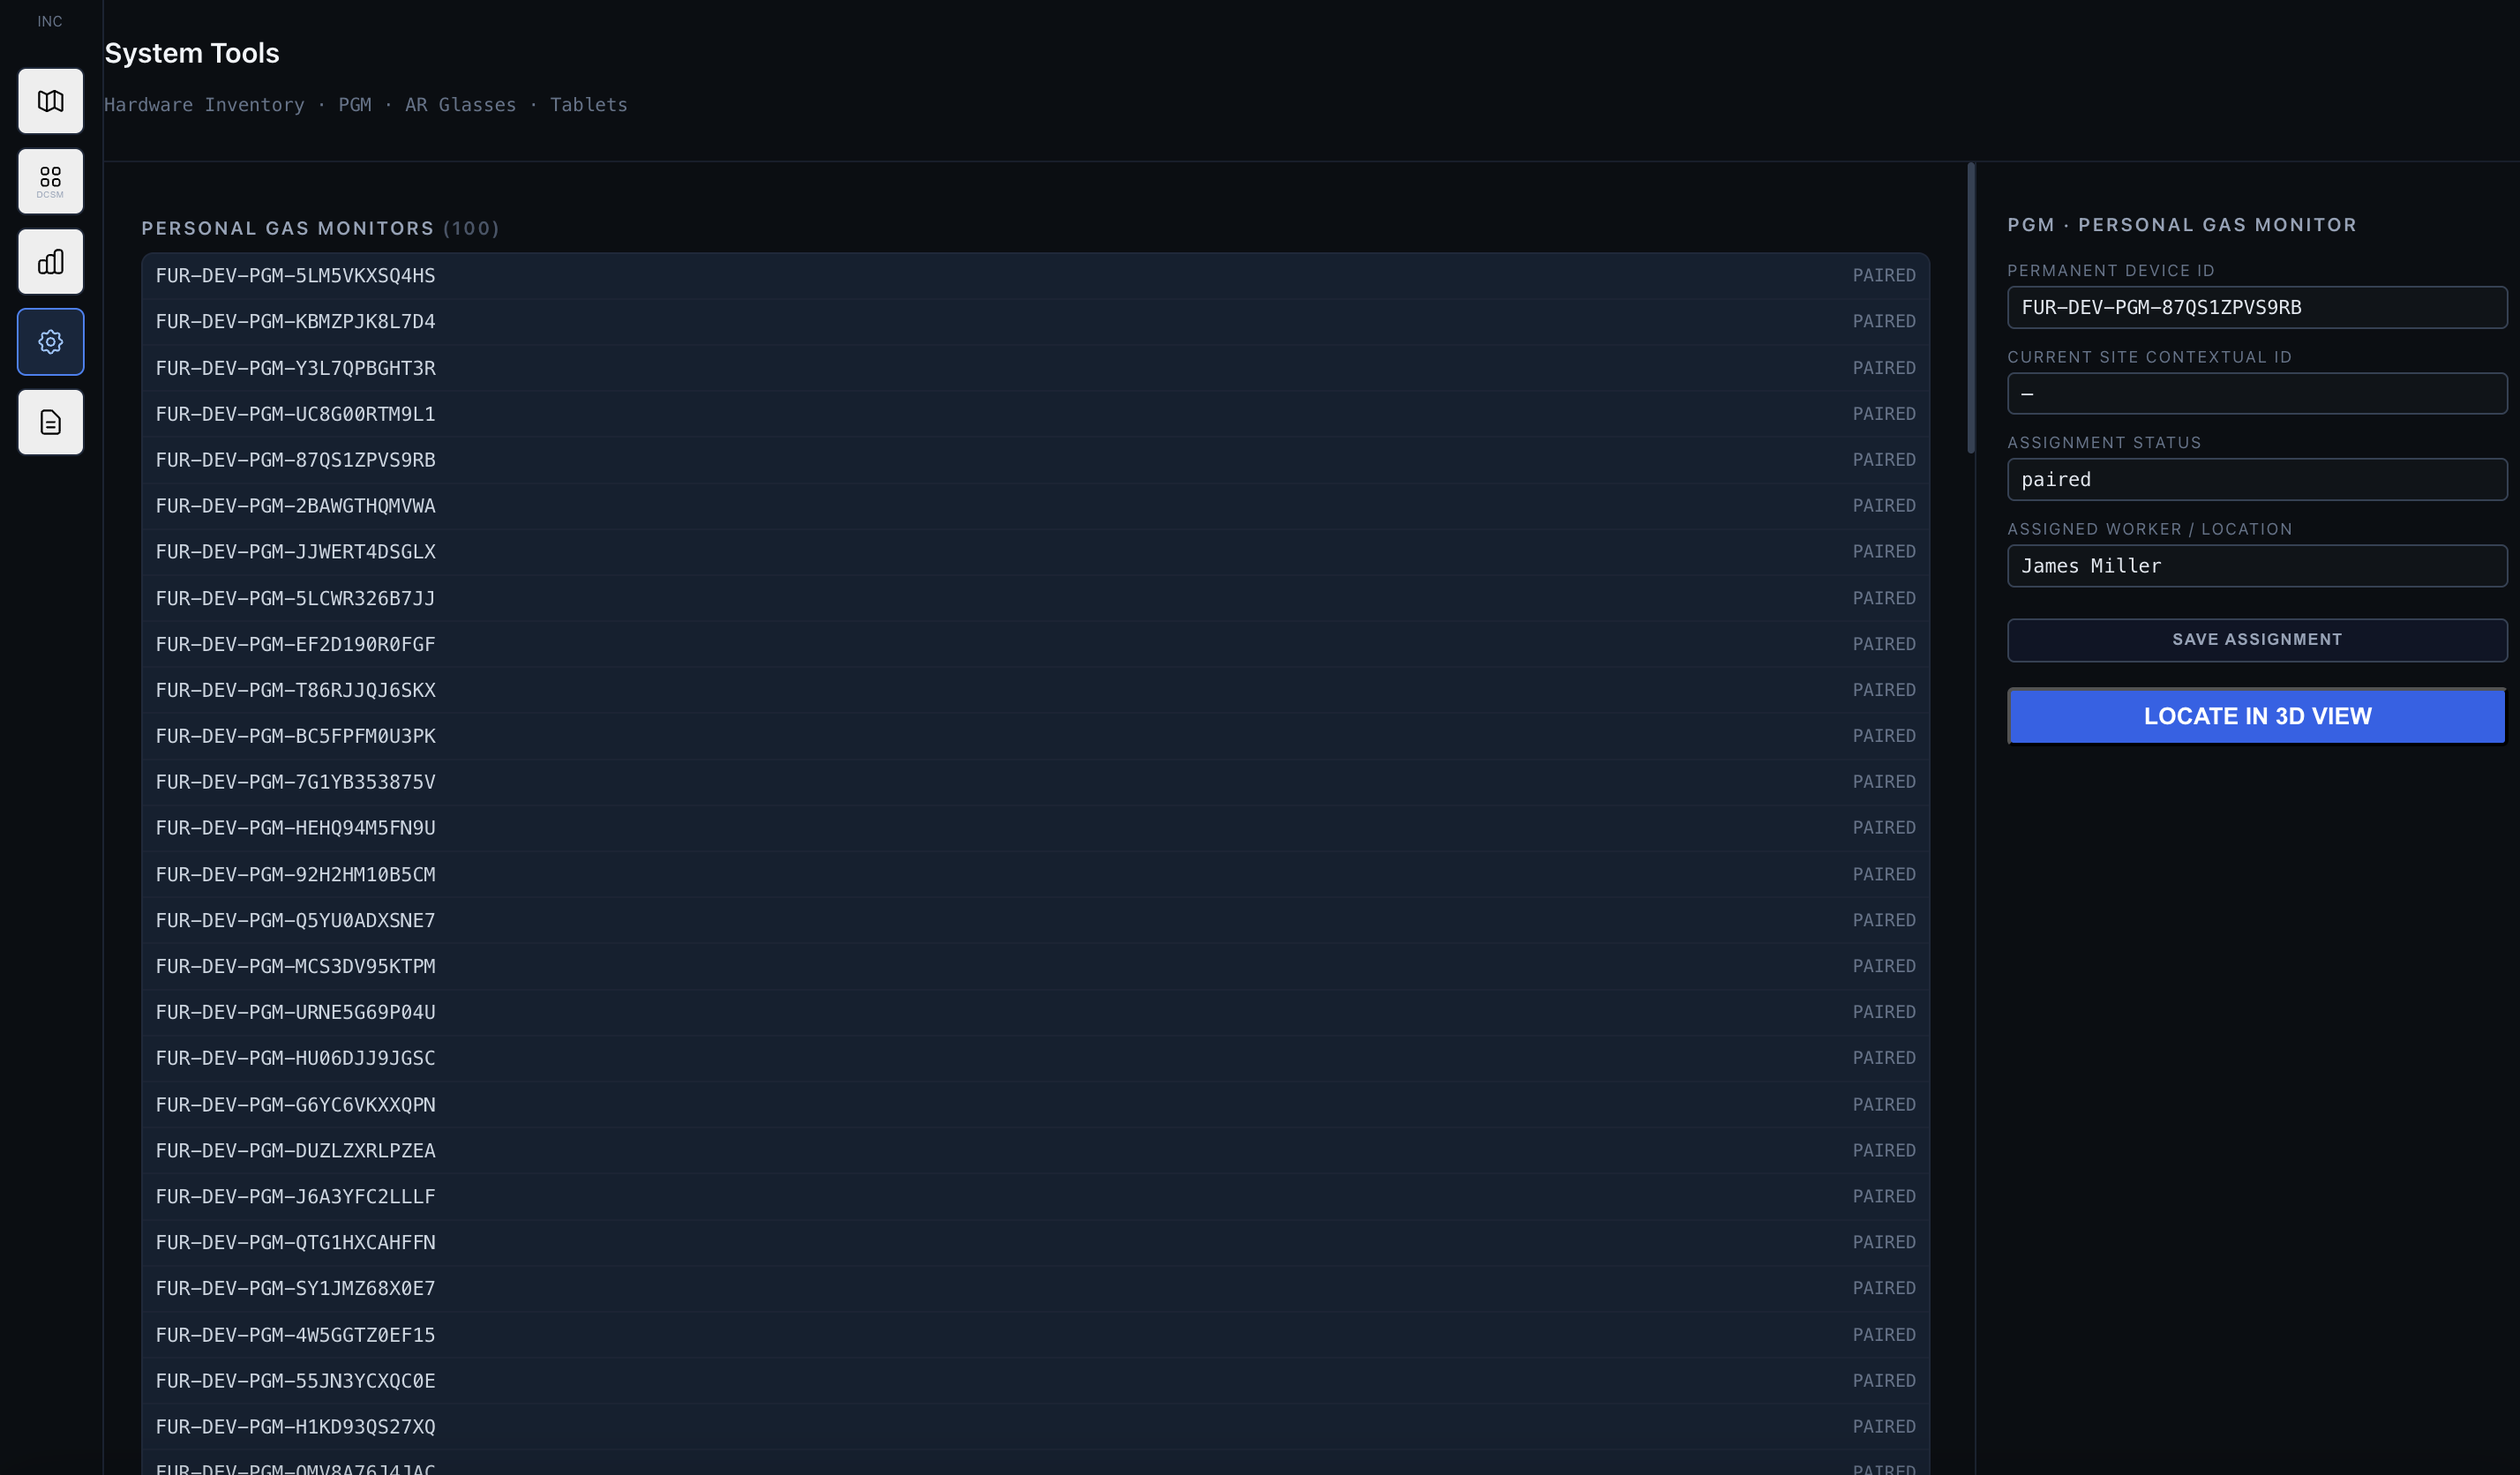Select device FUR-DEV-PGM-H1KD93QS27XQ

1035,1427
